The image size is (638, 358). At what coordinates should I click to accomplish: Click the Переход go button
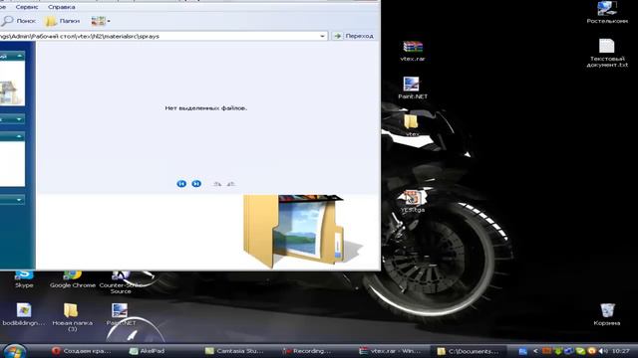pyautogui.click(x=354, y=36)
